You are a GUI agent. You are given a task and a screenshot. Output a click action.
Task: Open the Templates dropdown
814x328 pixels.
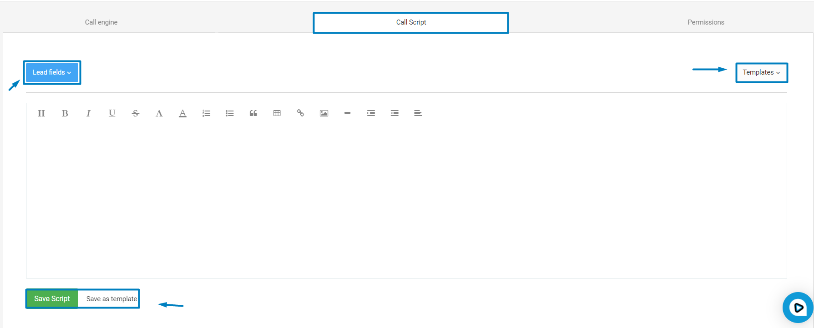point(761,72)
